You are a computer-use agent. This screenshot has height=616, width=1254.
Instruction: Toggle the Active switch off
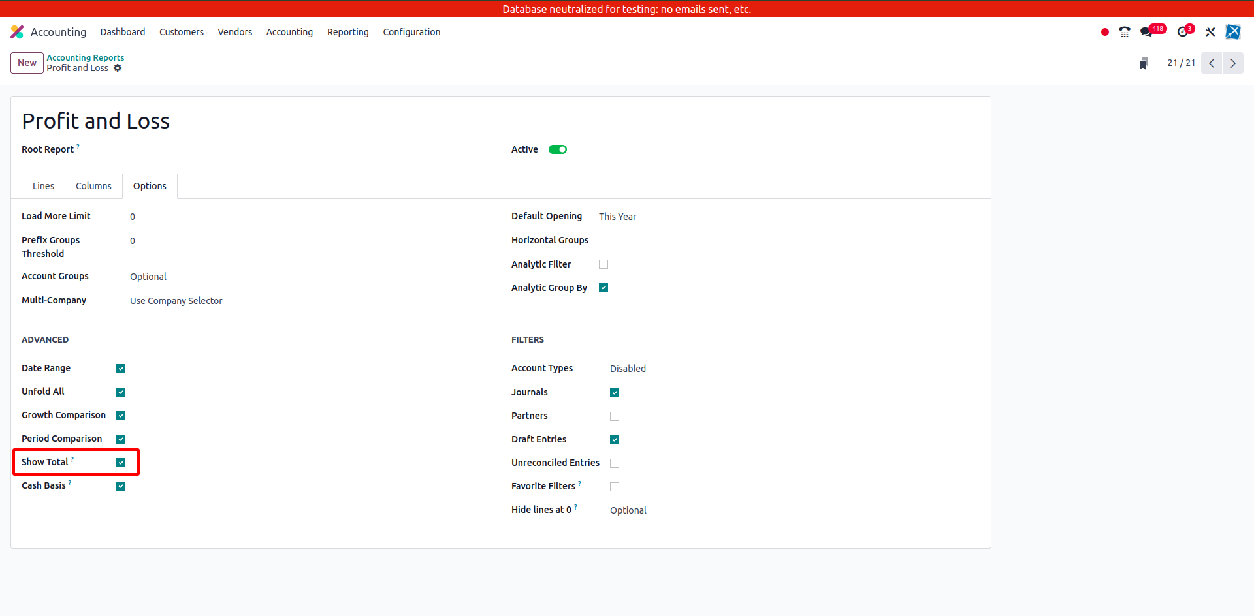pos(557,149)
